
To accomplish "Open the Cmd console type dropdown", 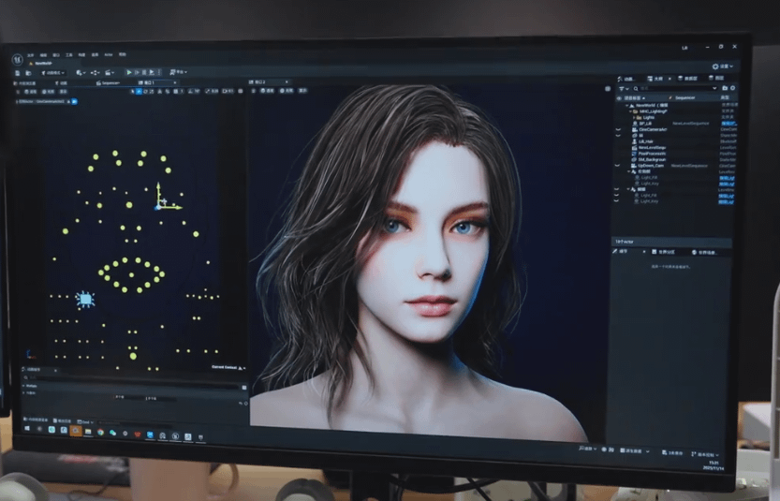I will (85, 422).
